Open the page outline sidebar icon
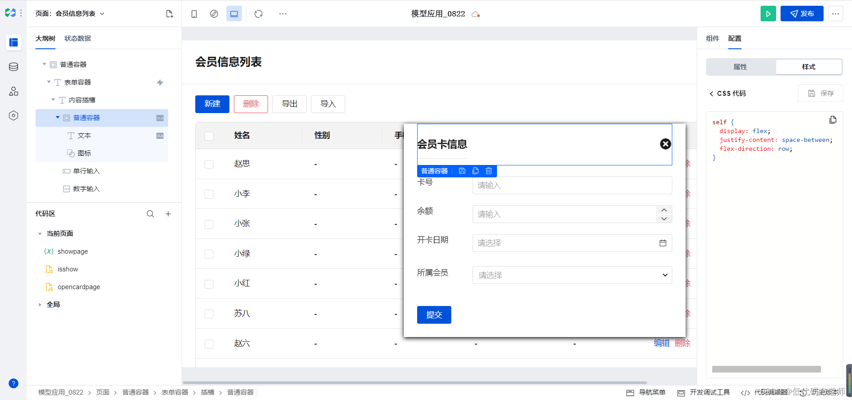 pos(14,43)
